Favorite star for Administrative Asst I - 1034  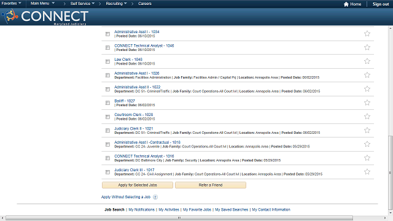point(367,34)
